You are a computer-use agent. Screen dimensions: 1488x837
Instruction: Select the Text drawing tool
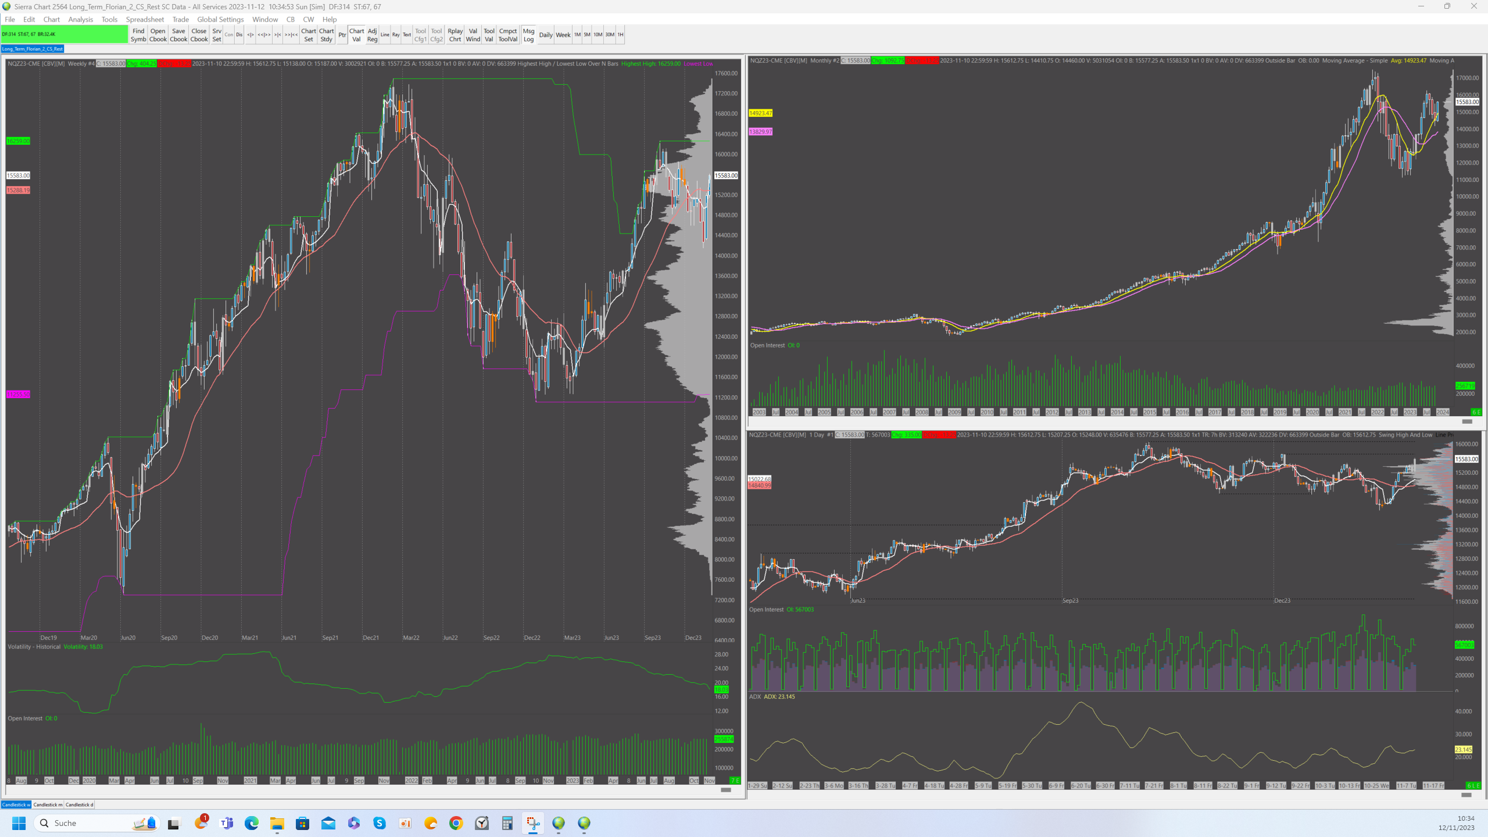(x=407, y=35)
